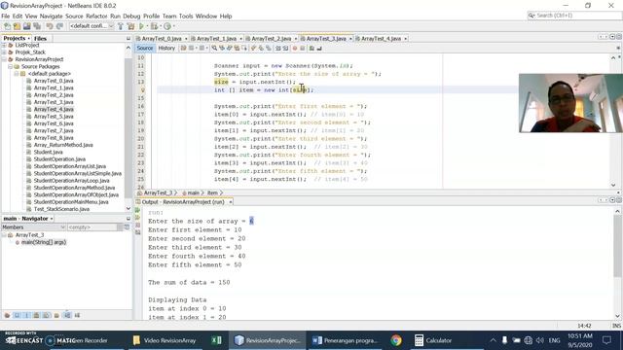Open the File menu
623x350 pixels.
click(6, 17)
